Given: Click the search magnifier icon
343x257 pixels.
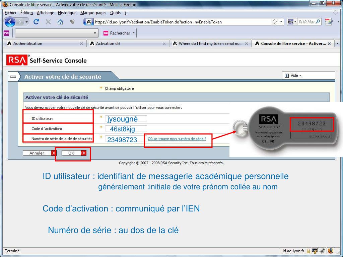Looking at the screenshot, I should coord(318,22).
